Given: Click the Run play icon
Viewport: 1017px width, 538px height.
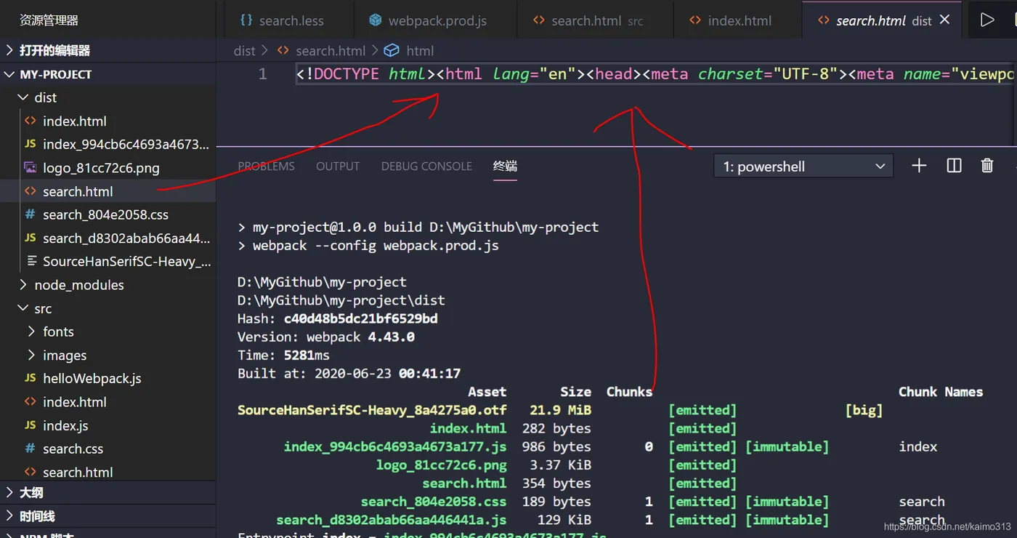Looking at the screenshot, I should click(986, 20).
